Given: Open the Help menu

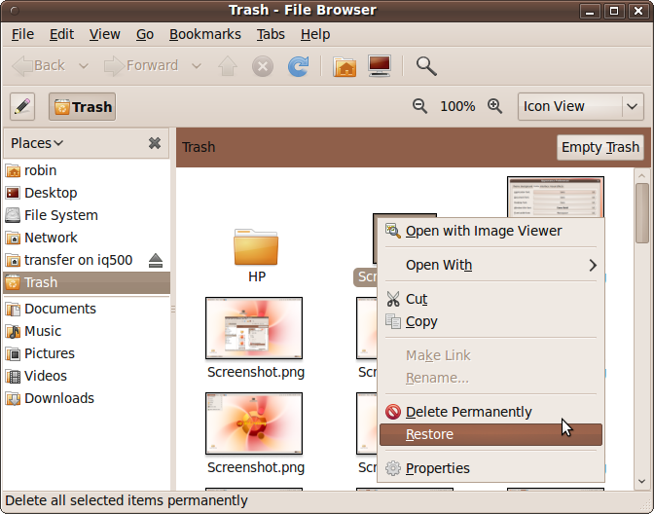Looking at the screenshot, I should (315, 34).
